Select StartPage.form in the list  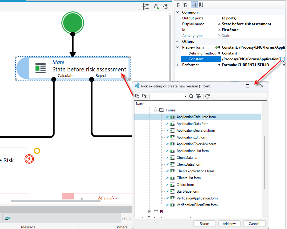tap(188, 191)
